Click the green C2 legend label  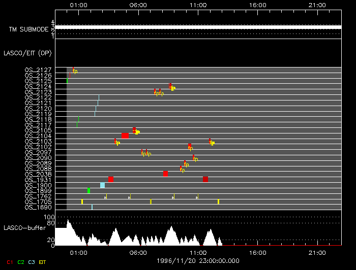tap(21, 262)
